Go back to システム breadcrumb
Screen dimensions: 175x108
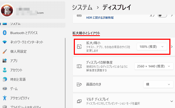[82, 8]
